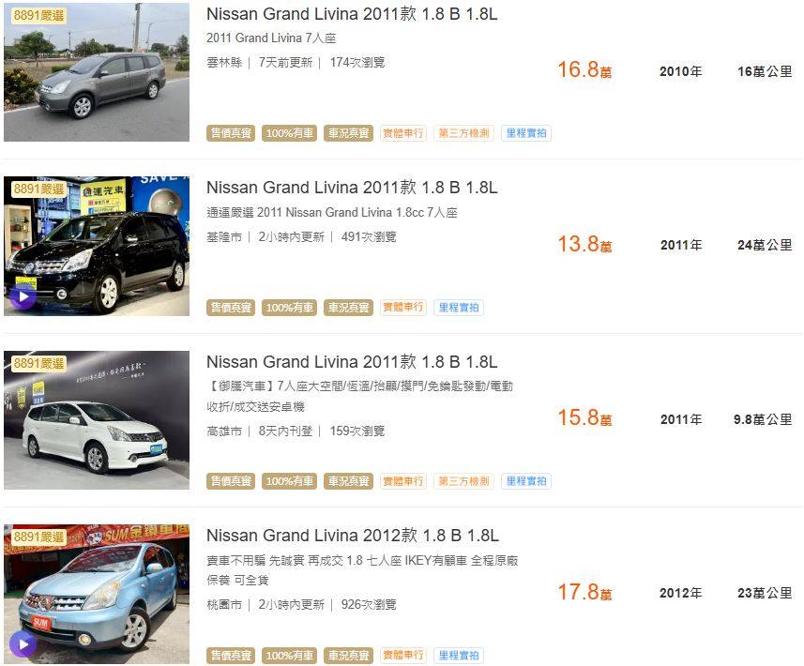Select the 17.8萬 price
The image size is (804, 666).
584,592
